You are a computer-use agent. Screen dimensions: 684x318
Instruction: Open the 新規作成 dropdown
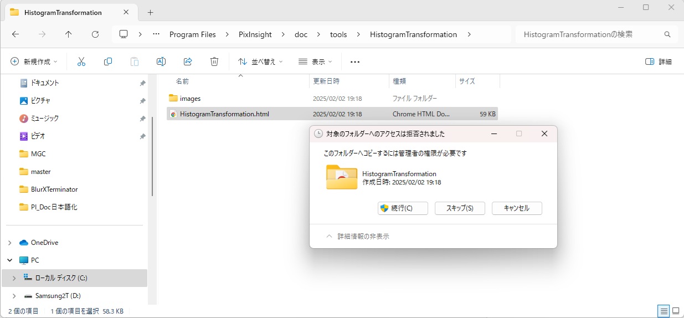(34, 61)
